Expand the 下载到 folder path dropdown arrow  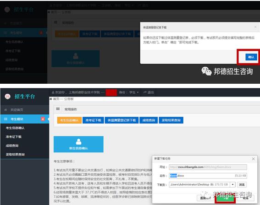click(233, 184)
